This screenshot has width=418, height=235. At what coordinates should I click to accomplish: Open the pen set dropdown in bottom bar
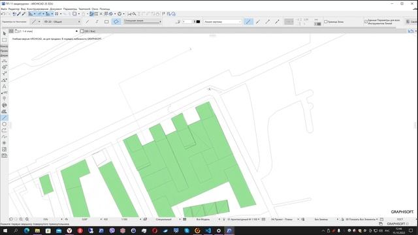[244, 219]
